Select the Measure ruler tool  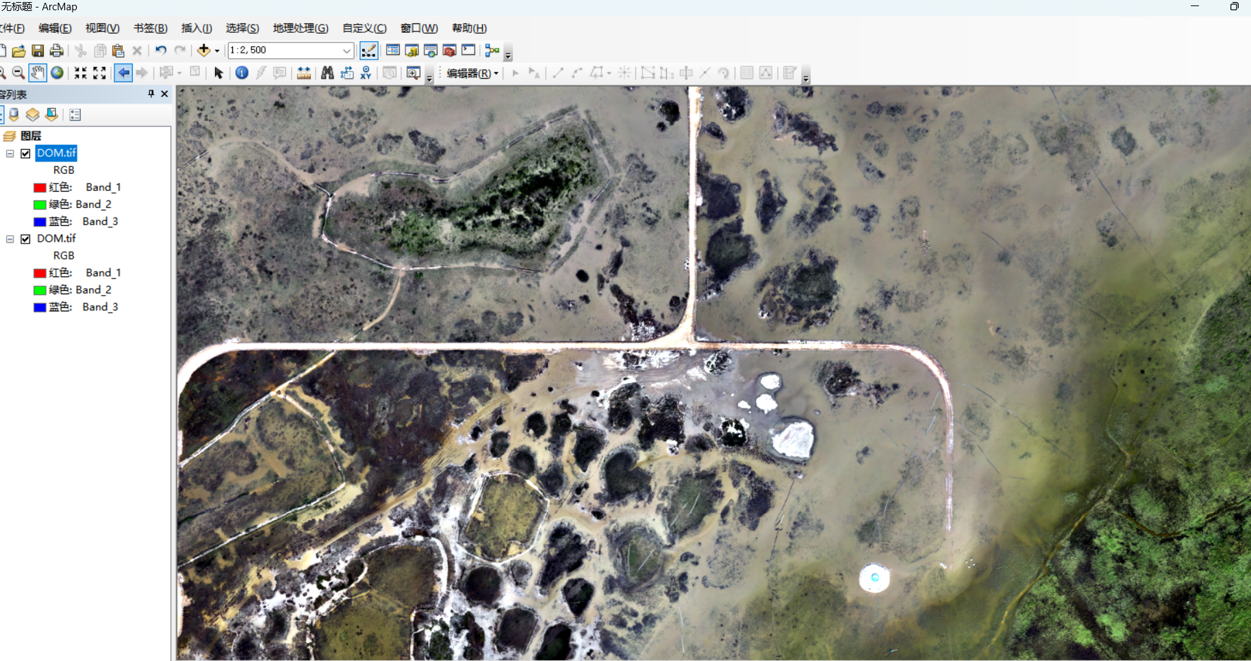(304, 73)
